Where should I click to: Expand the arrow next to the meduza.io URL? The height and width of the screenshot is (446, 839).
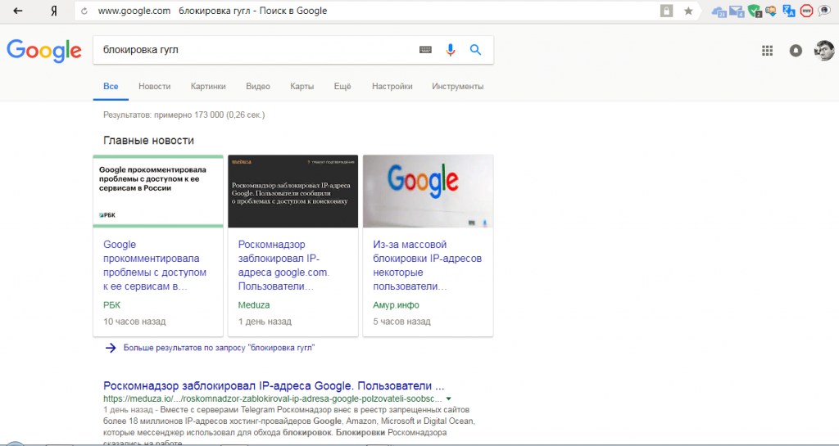tap(448, 399)
